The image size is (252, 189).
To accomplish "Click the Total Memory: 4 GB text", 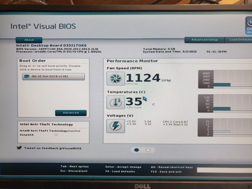I will [x=159, y=49].
